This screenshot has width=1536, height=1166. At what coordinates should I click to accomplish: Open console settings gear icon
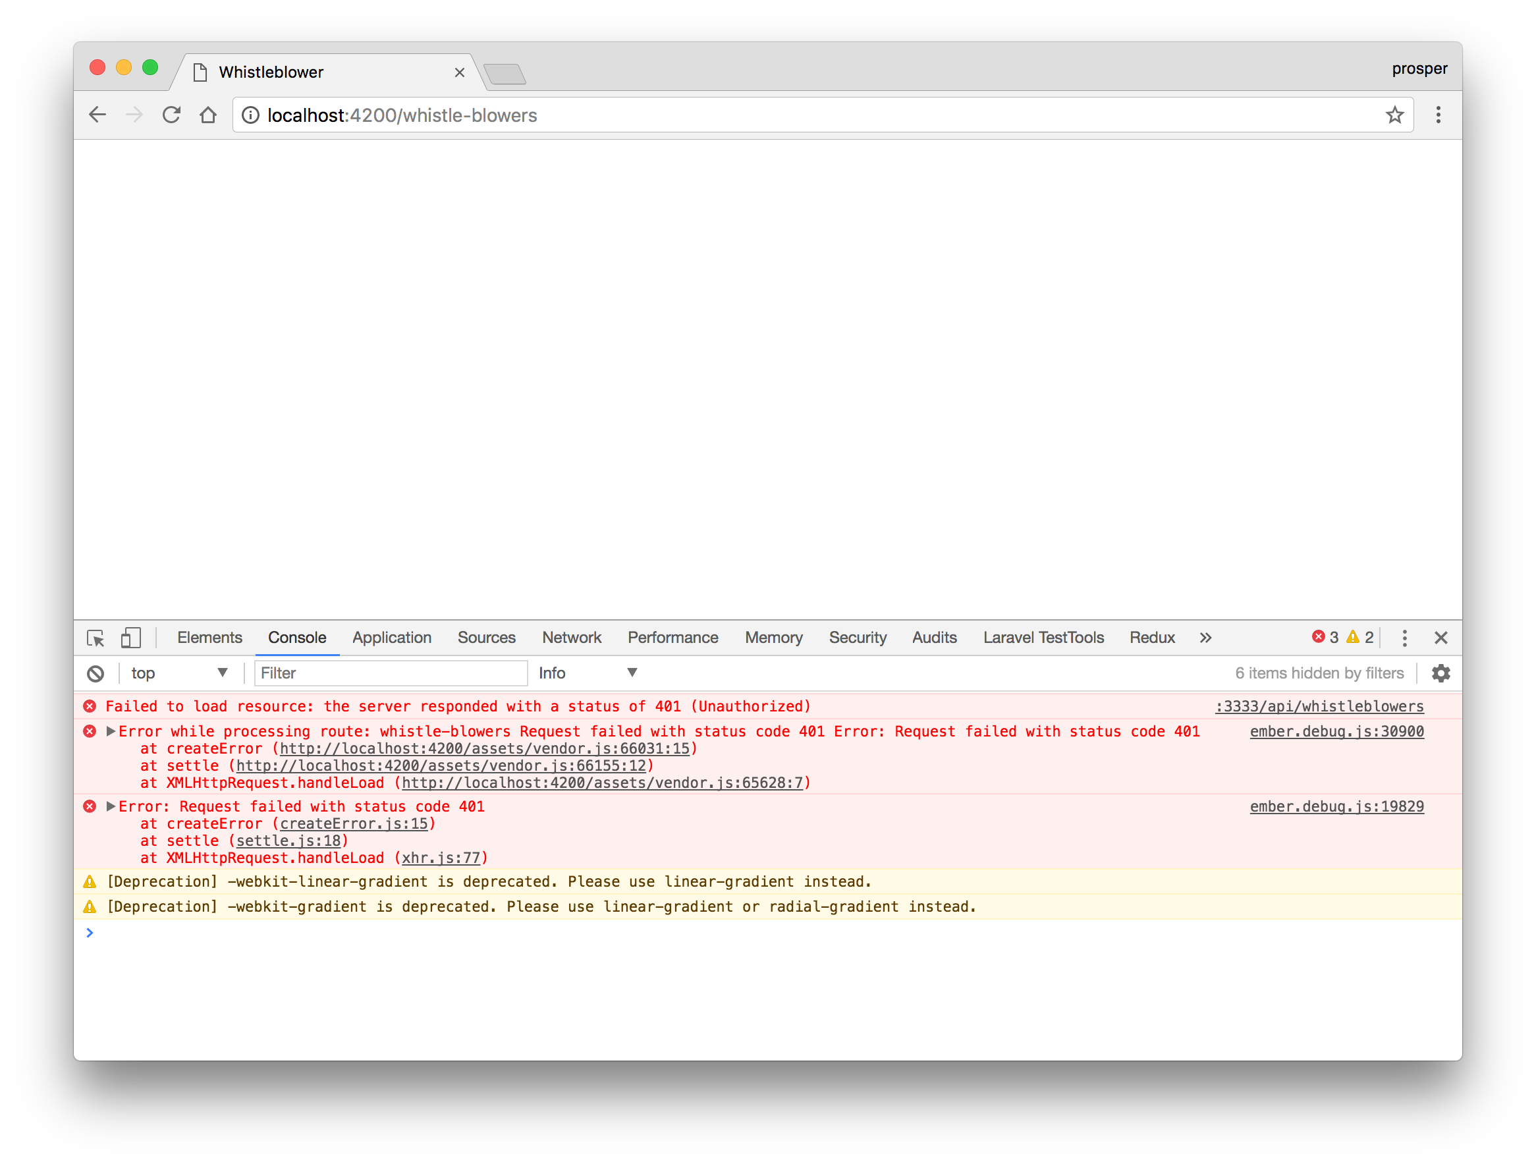[1441, 673]
